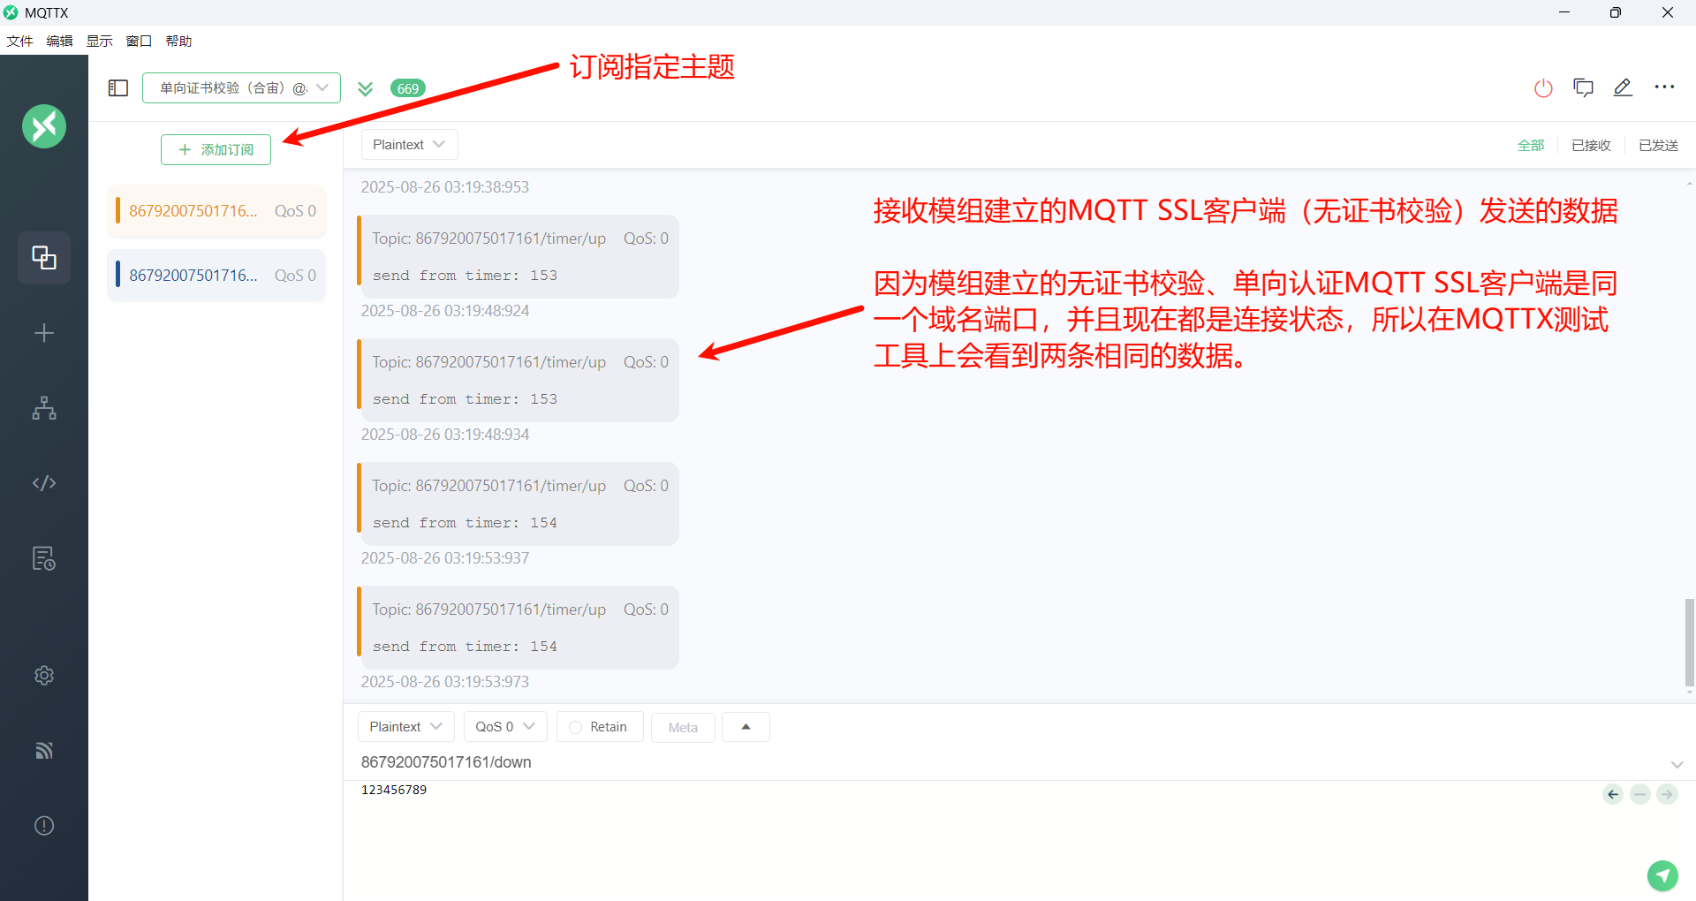Open the publish payload Plaintext dropdown
Image resolution: width=1696 pixels, height=901 pixels.
[405, 727]
